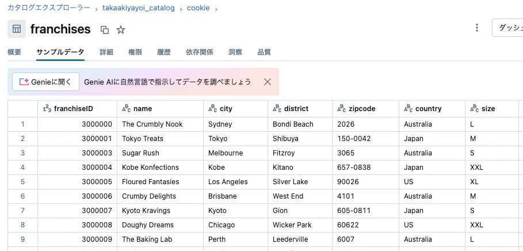Click the Wicker Park district cell
Screen dimensions: 523x251
click(300, 225)
